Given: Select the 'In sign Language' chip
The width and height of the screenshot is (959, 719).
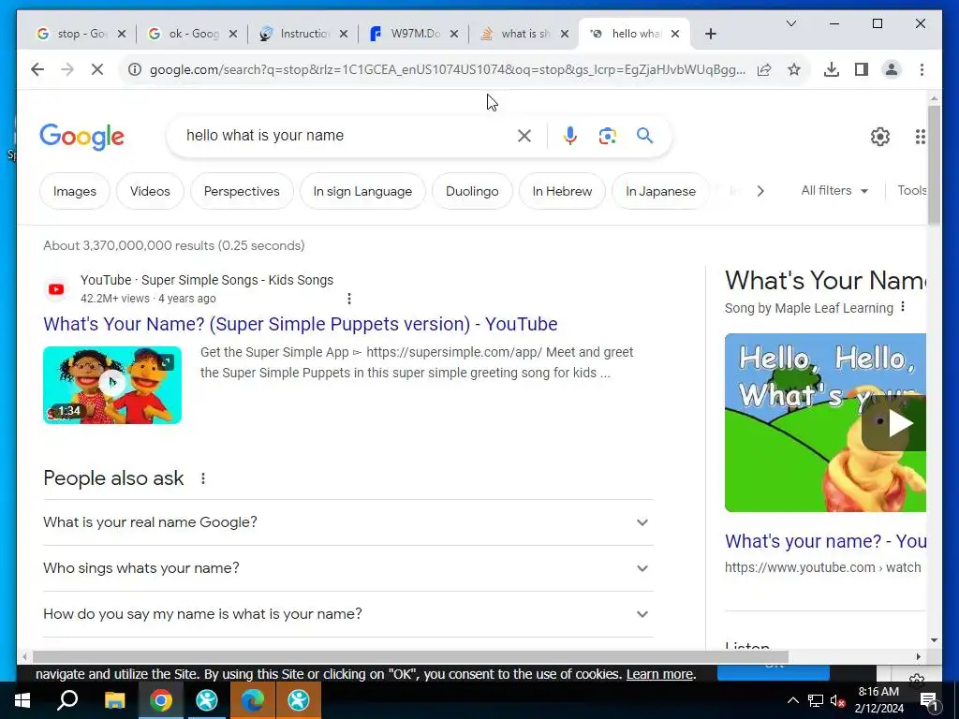Looking at the screenshot, I should [x=362, y=191].
